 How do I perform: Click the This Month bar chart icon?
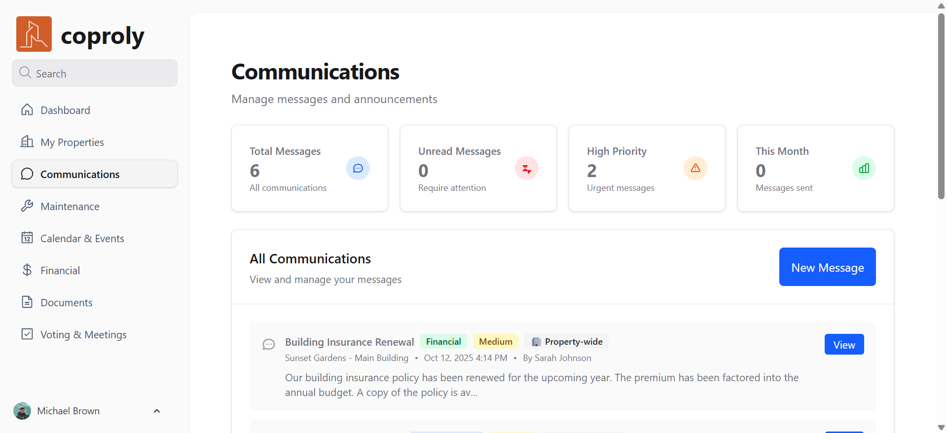click(864, 168)
